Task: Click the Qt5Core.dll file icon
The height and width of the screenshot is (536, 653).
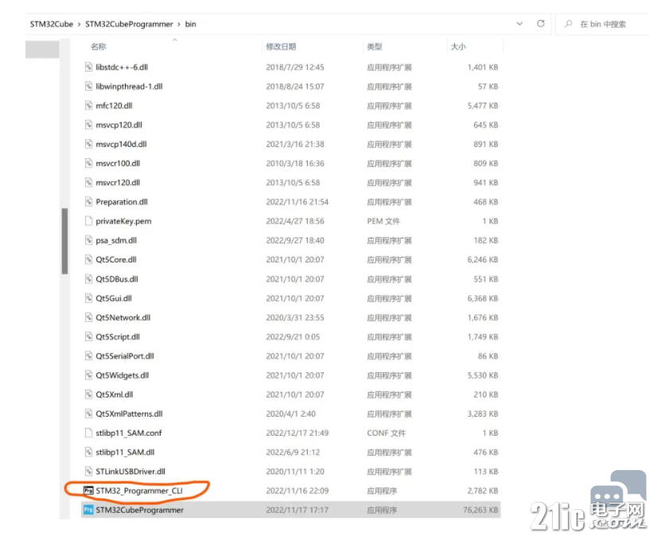Action: point(88,259)
